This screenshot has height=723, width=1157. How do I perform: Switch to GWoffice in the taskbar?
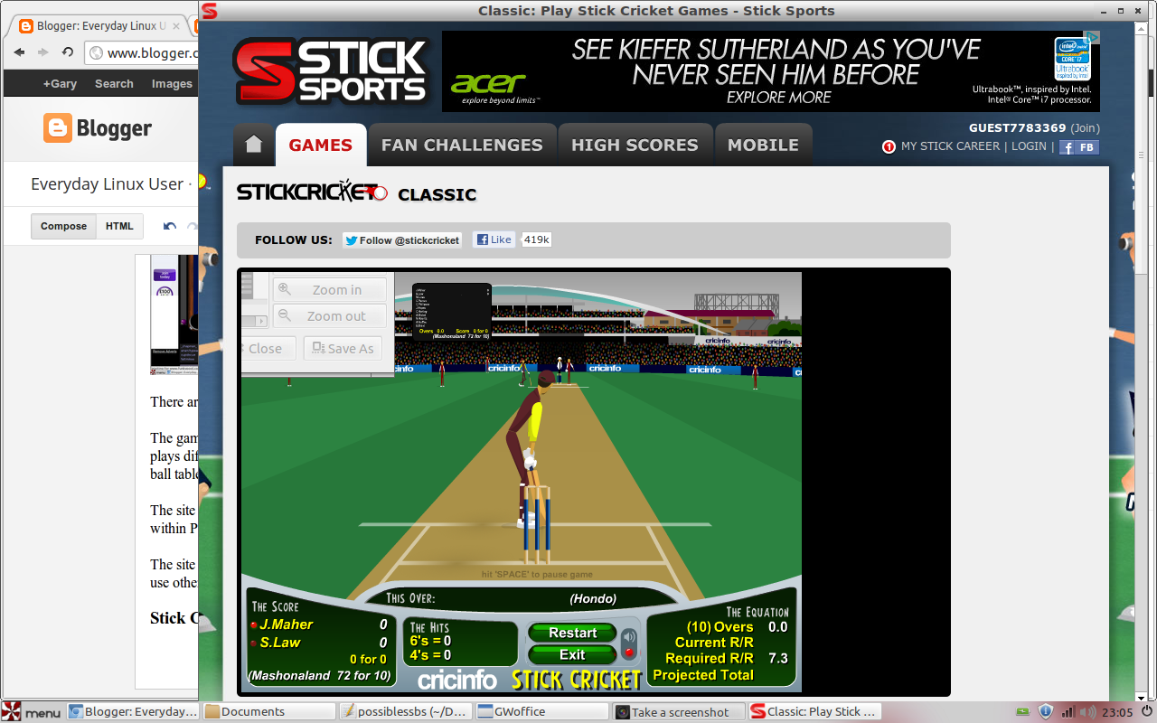pos(541,712)
